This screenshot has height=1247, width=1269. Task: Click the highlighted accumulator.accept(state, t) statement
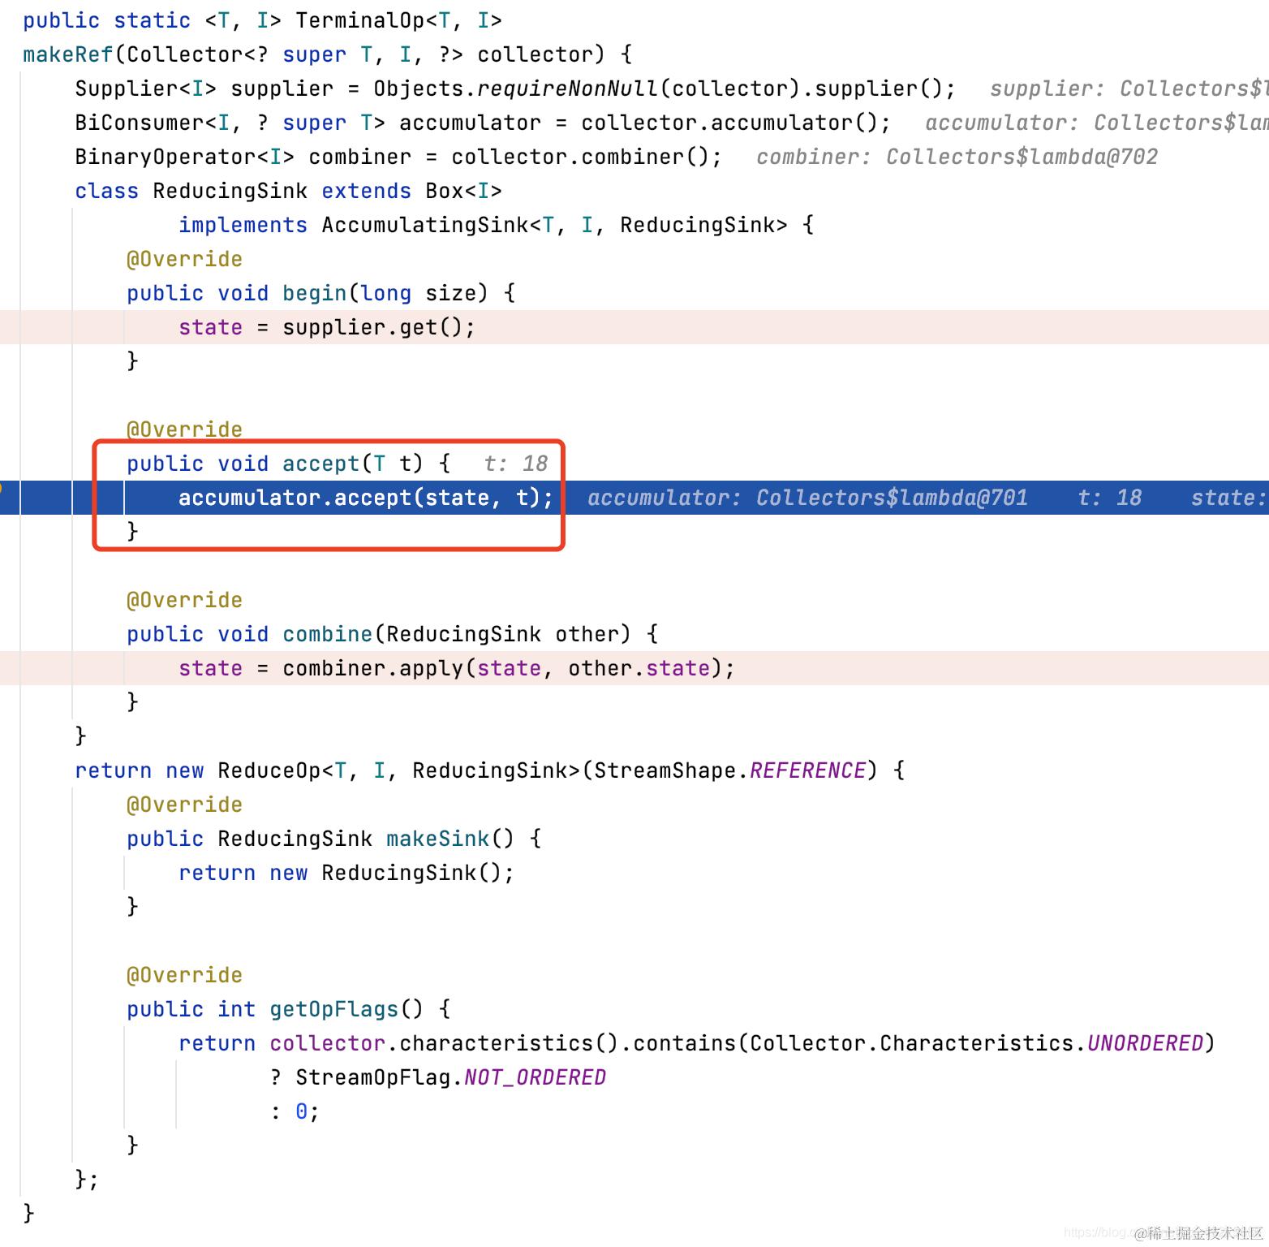366,498
